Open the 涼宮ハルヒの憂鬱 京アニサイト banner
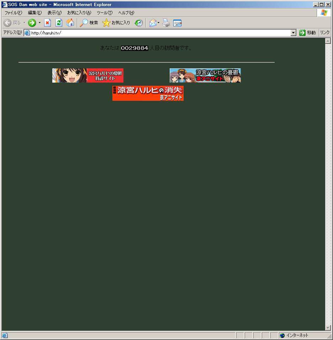333x340 pixels. tap(205, 75)
